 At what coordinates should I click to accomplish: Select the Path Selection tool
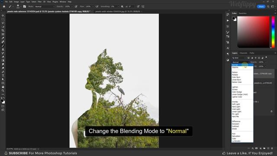[3, 79]
